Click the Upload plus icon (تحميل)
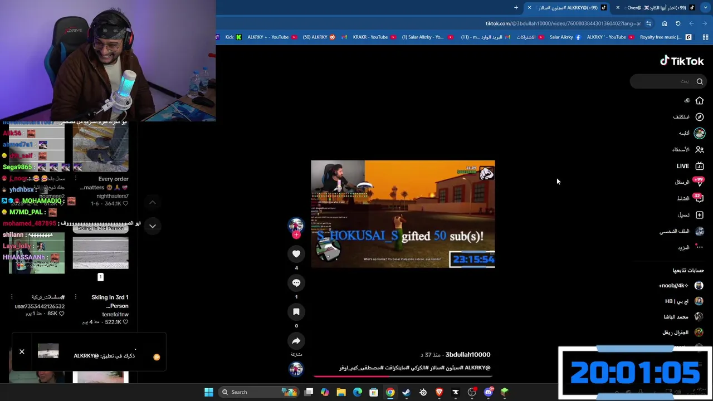Image resolution: width=713 pixels, height=401 pixels. (700, 215)
